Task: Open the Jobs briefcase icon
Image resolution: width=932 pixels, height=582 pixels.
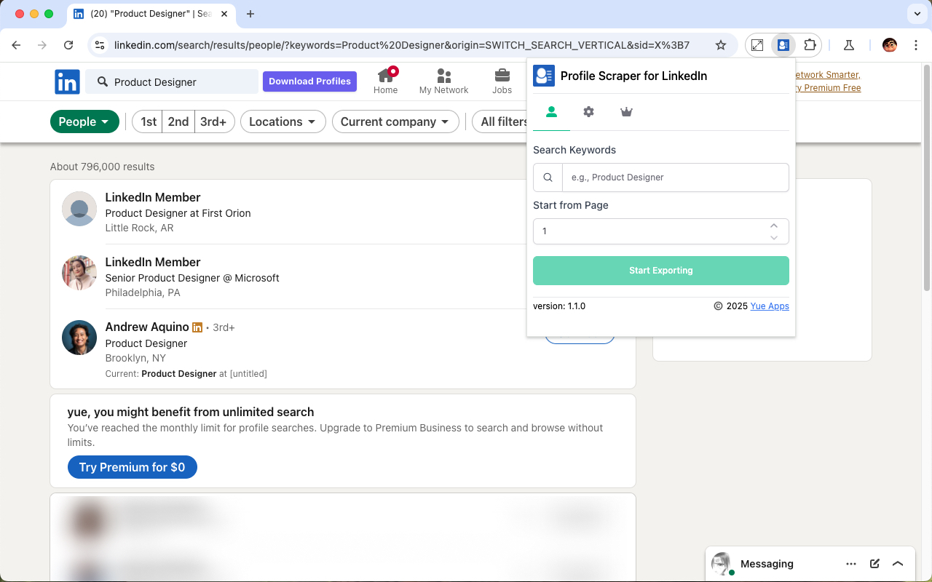Action: click(x=502, y=80)
